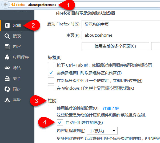Image resolution: width=160 pixels, height=143 pixels.
Task: Open the 应用程序 preferences category
Action: pos(17,57)
